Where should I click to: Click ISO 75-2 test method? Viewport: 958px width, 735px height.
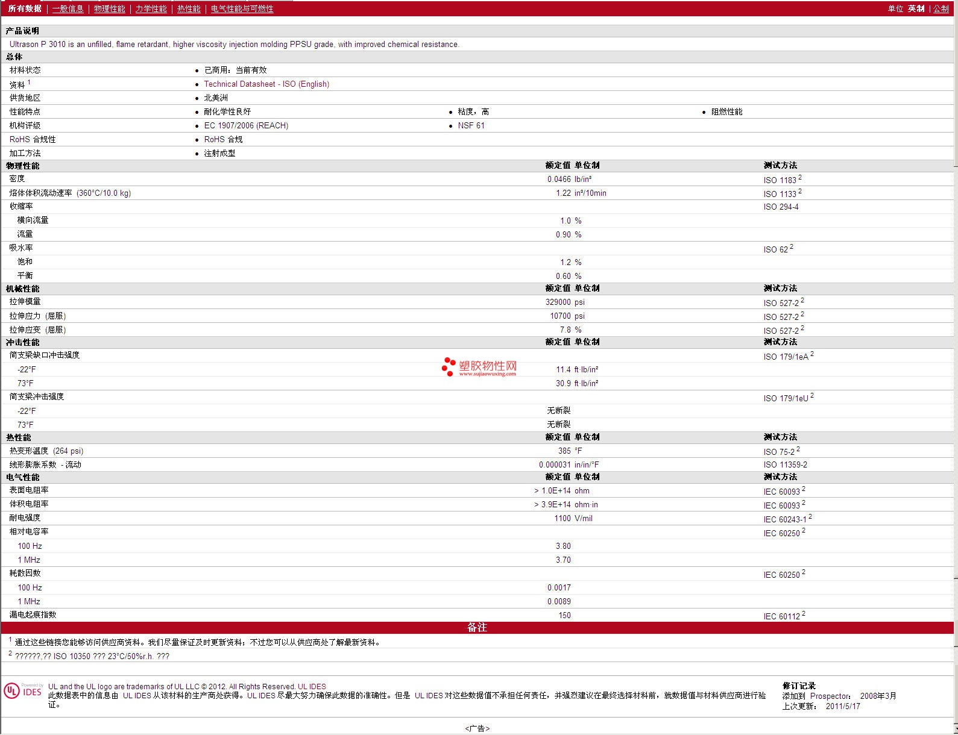point(779,452)
